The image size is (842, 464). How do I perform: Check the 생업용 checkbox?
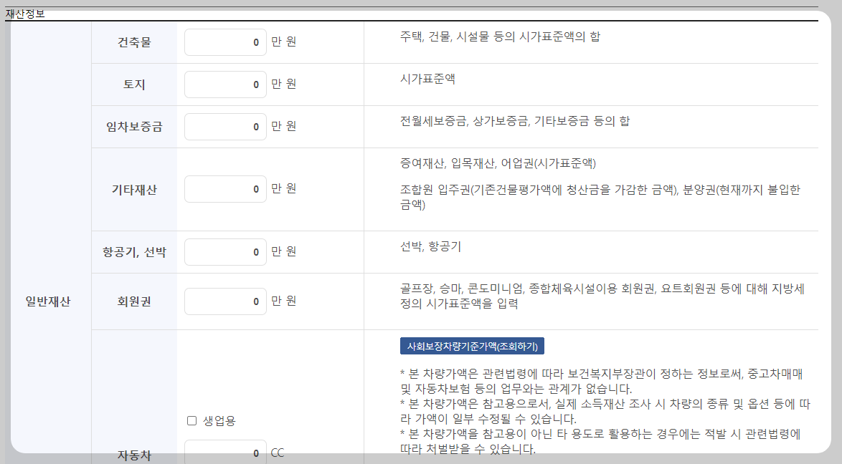click(191, 420)
